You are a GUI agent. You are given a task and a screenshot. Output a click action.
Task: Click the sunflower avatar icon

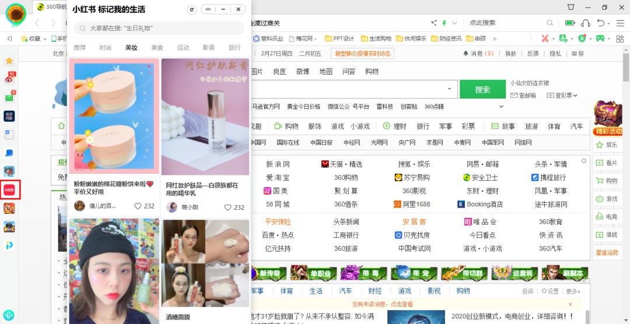16,13
